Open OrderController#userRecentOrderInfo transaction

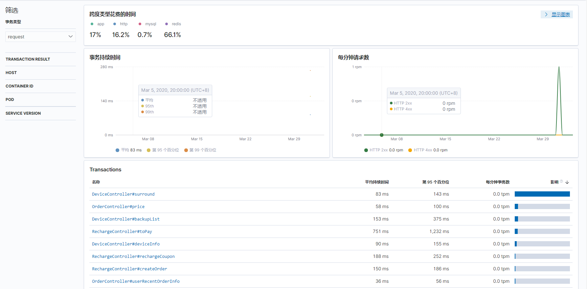pyautogui.click(x=136, y=281)
